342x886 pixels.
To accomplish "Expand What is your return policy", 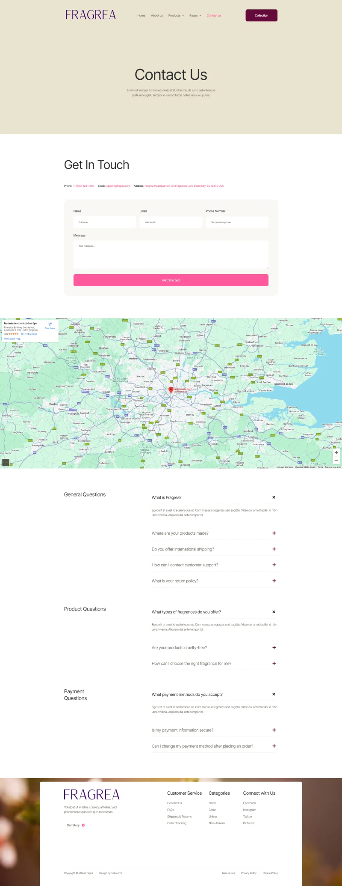I will (214, 581).
